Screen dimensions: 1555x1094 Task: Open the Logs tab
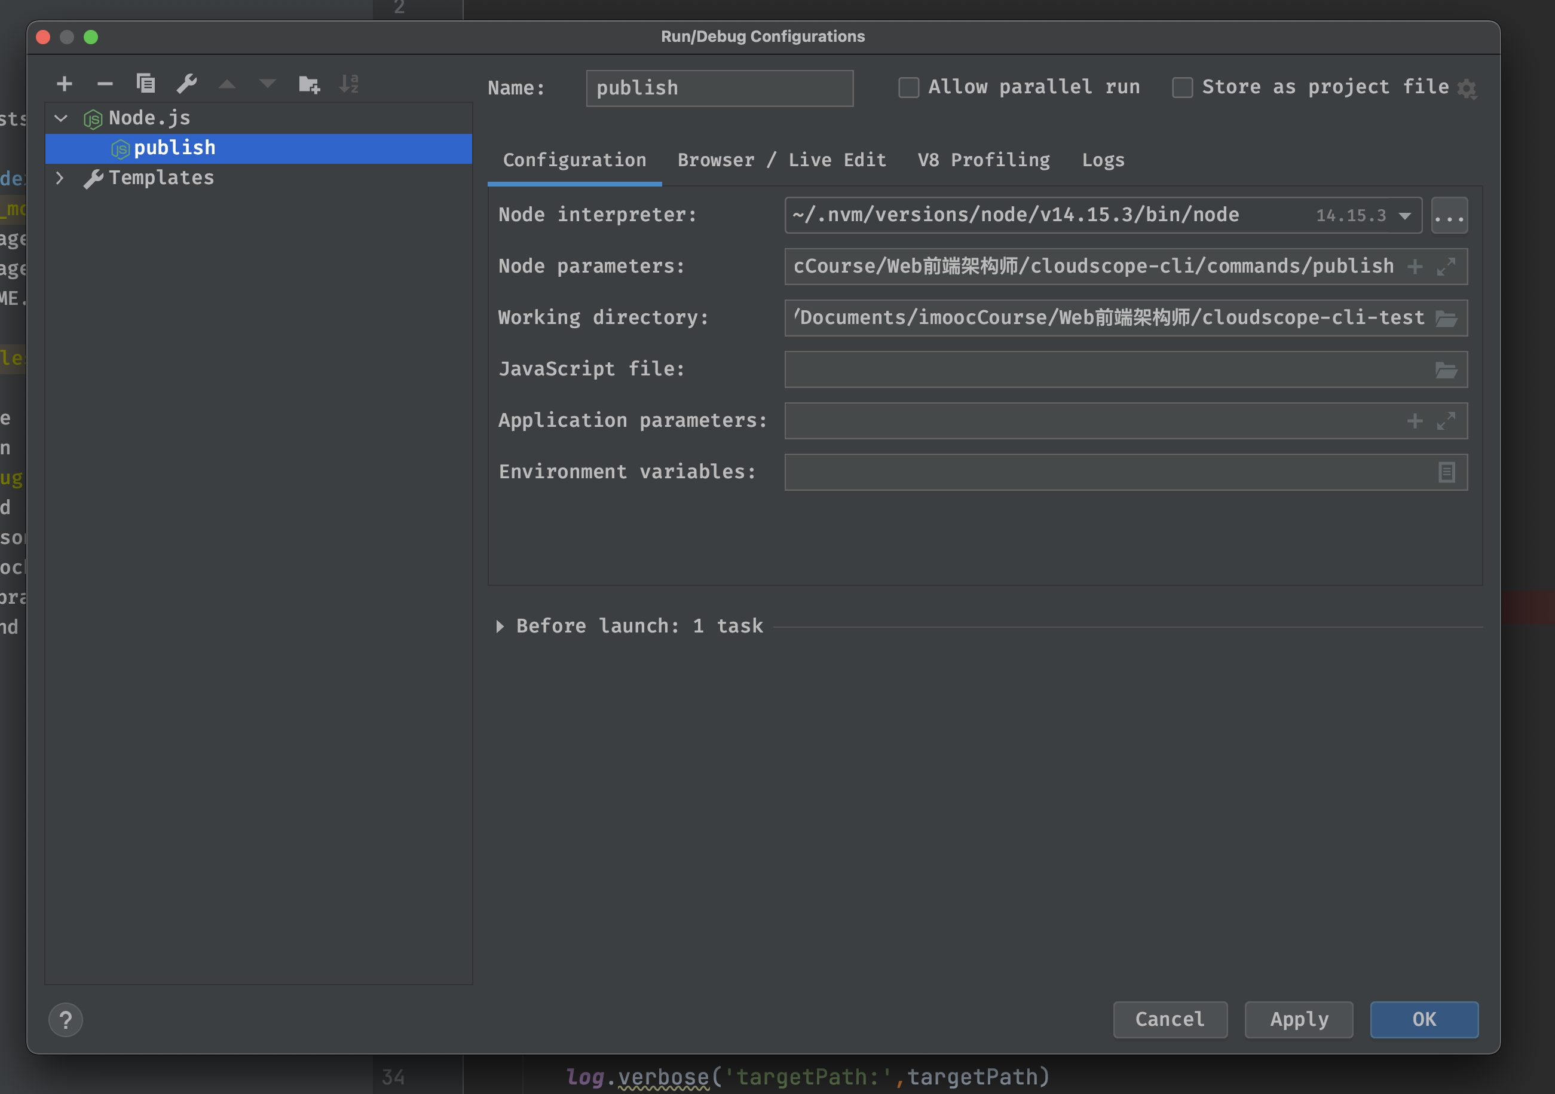(x=1103, y=161)
